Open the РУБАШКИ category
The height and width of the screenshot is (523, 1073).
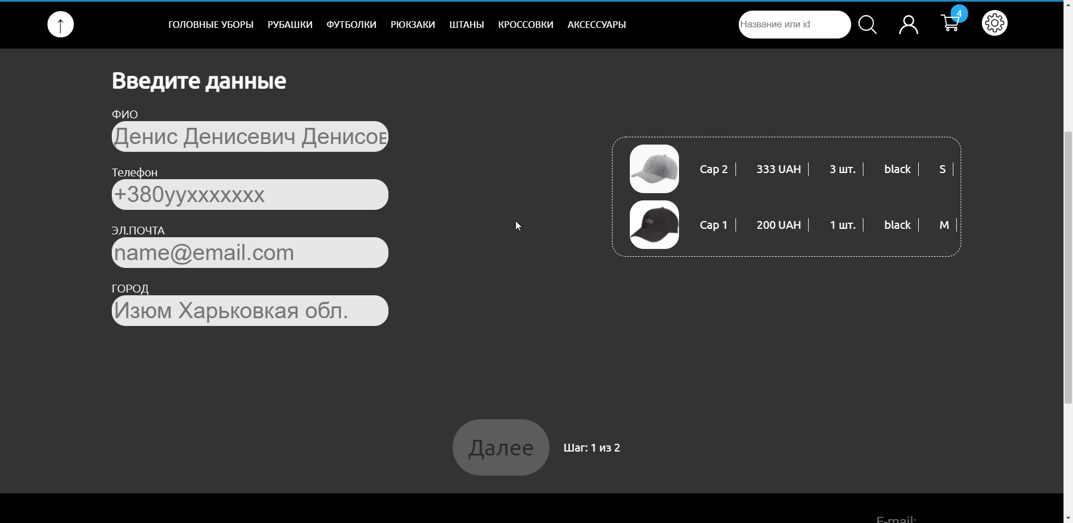tap(290, 25)
